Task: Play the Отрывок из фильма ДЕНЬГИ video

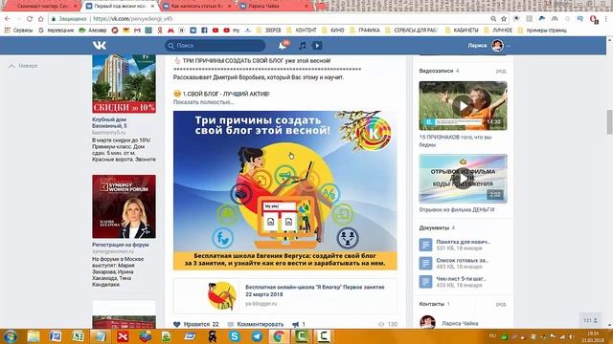Action: click(463, 179)
